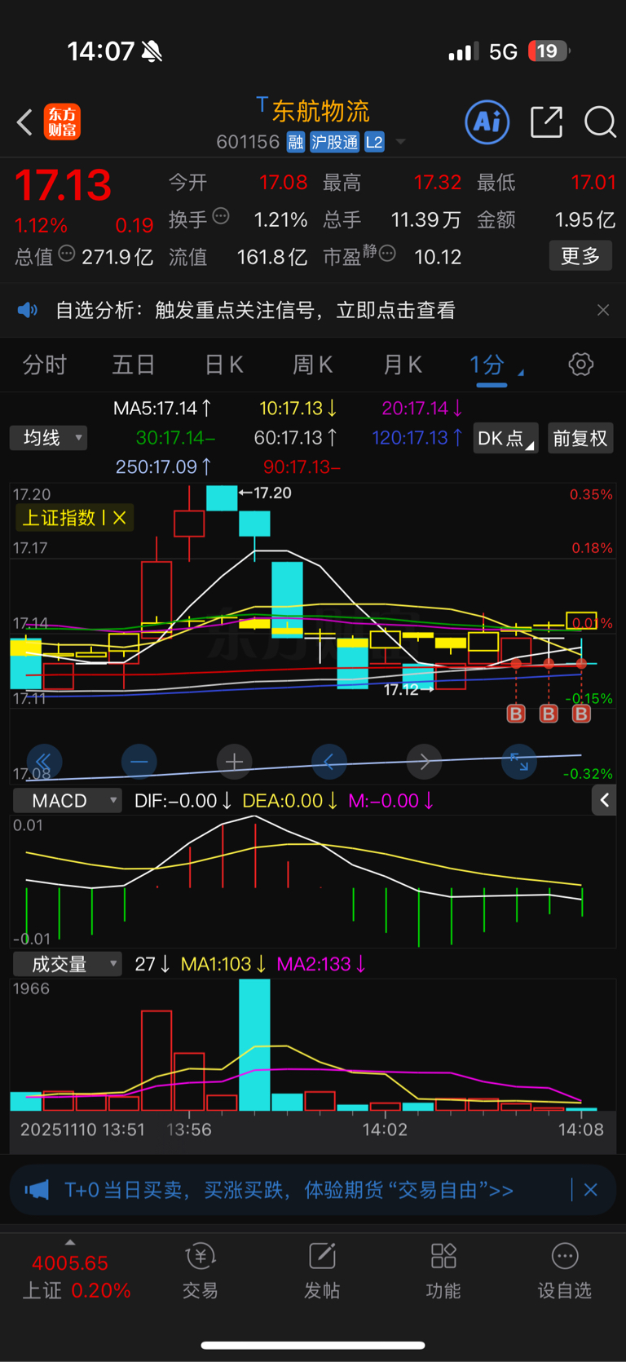Remove 上证指数 overlay with X
The width and height of the screenshot is (626, 1362).
pyautogui.click(x=120, y=518)
